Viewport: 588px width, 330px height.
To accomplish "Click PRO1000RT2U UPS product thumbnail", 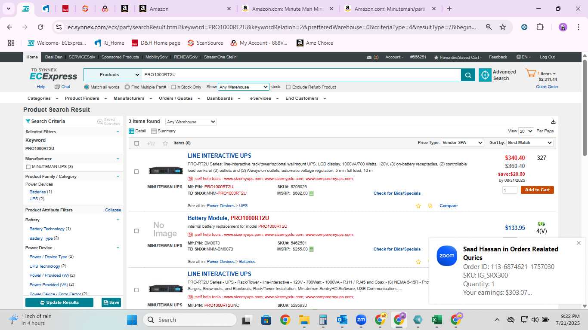I will (x=166, y=171).
